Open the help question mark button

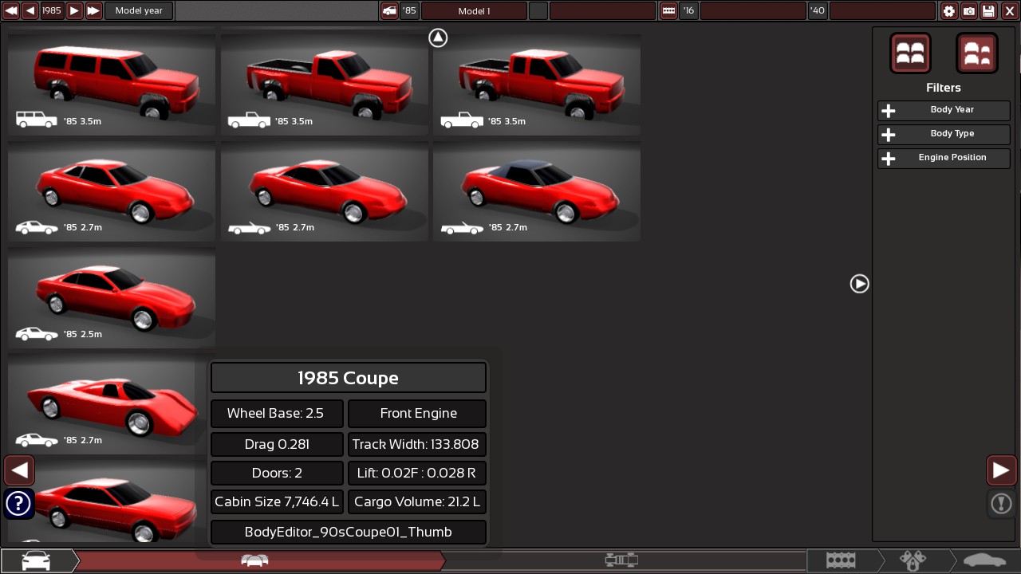pos(18,504)
